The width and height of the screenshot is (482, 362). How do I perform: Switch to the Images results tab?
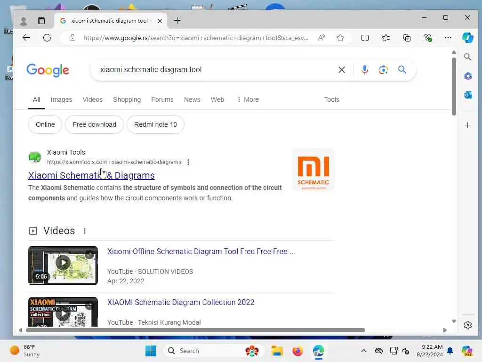coord(61,100)
